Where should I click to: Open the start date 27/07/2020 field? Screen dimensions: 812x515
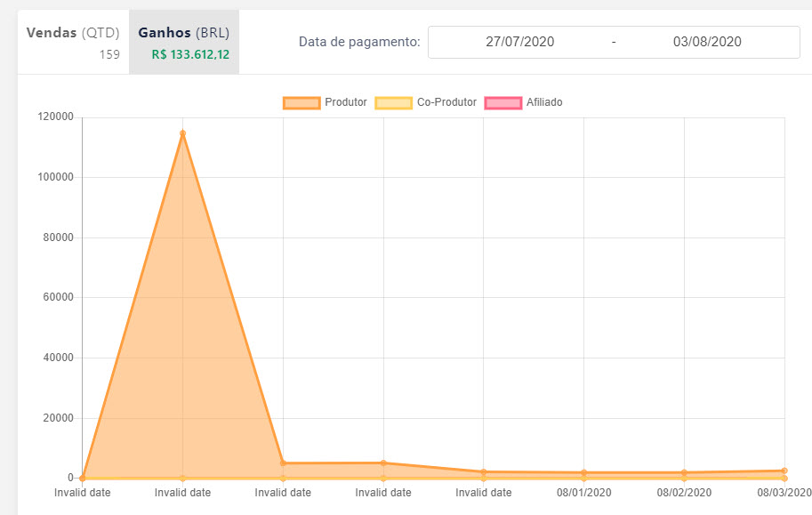pos(520,42)
